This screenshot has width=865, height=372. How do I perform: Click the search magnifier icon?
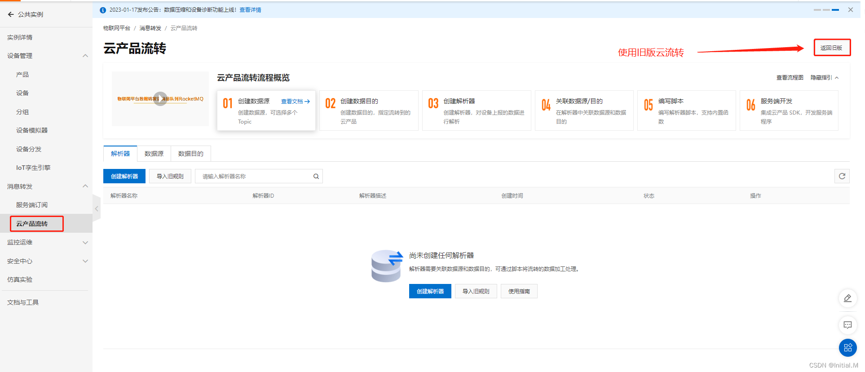click(x=316, y=176)
